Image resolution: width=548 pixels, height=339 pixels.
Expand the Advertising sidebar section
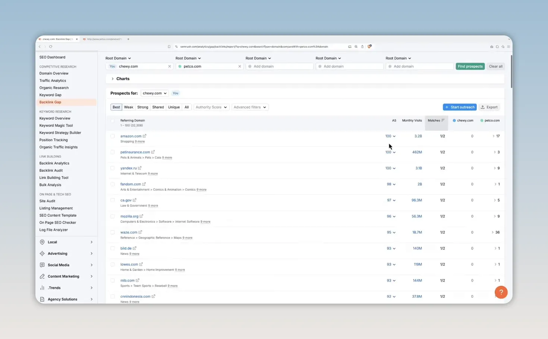tap(66, 254)
